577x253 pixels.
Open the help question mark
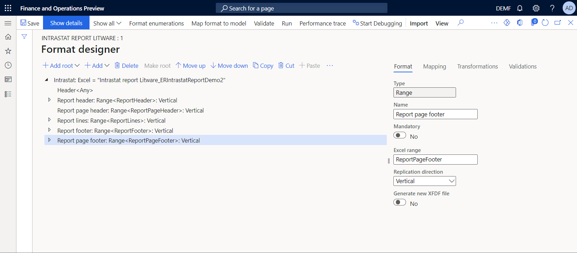click(552, 8)
